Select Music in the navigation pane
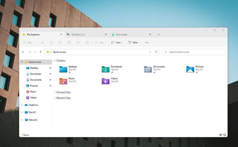This screenshot has height=147, width=238. coord(33,92)
